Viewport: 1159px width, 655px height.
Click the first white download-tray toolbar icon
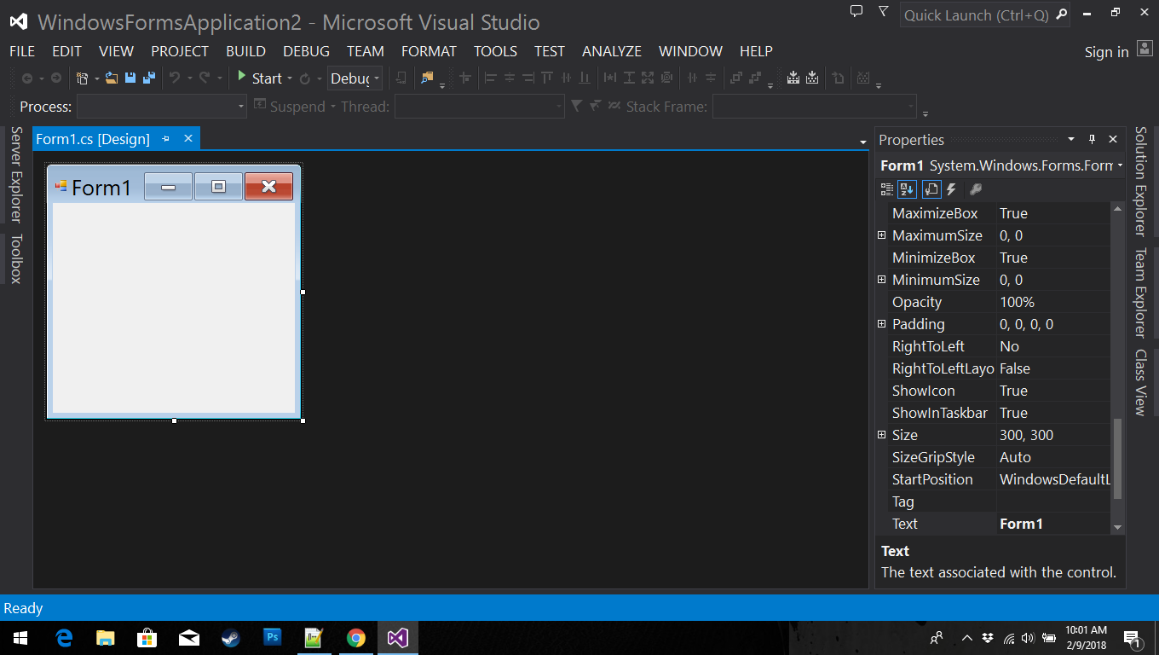pos(793,78)
